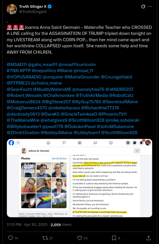Click the See all photos link
The height and width of the screenshot is (244, 159).
click(x=59, y=158)
